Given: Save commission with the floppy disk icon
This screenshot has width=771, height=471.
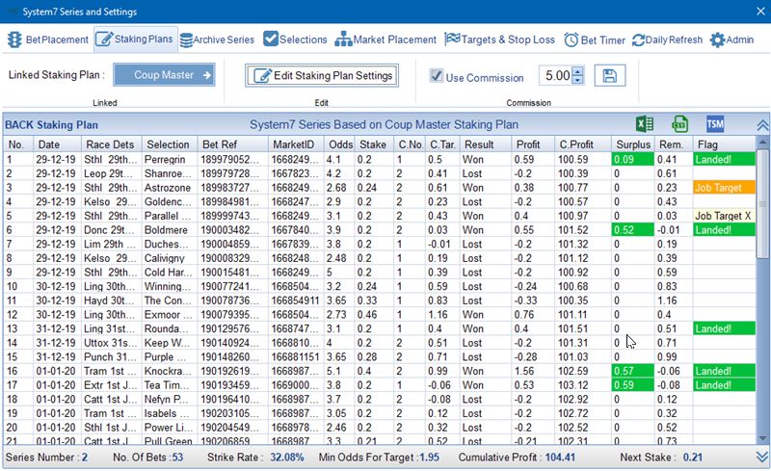Looking at the screenshot, I should [x=610, y=76].
